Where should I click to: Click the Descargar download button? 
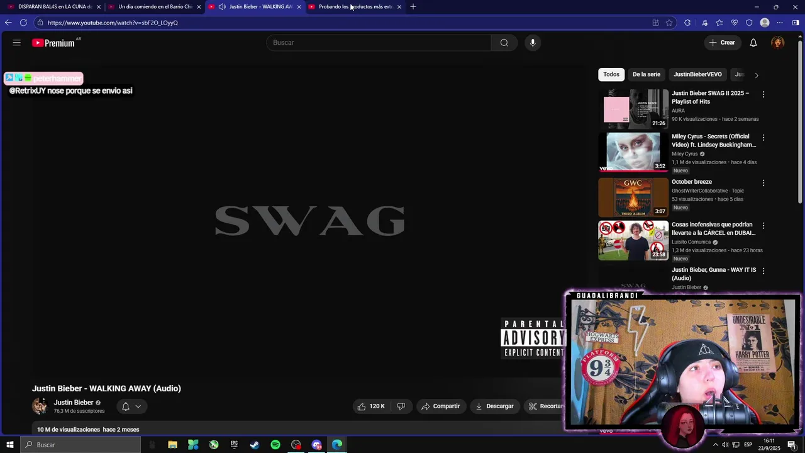coord(495,406)
